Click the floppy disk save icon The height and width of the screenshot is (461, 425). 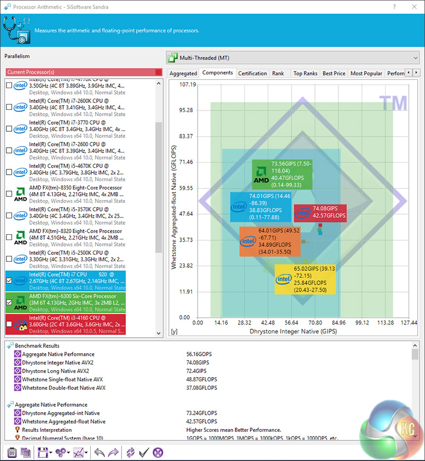[x=42, y=453]
